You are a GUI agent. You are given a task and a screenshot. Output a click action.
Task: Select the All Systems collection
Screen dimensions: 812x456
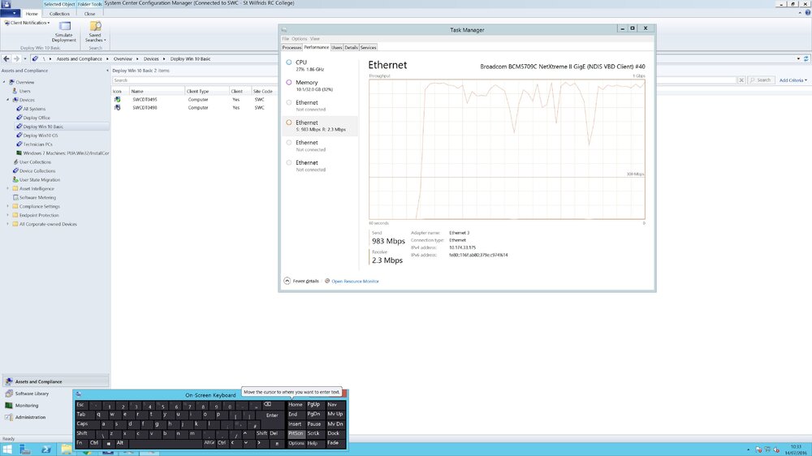[x=34, y=109]
